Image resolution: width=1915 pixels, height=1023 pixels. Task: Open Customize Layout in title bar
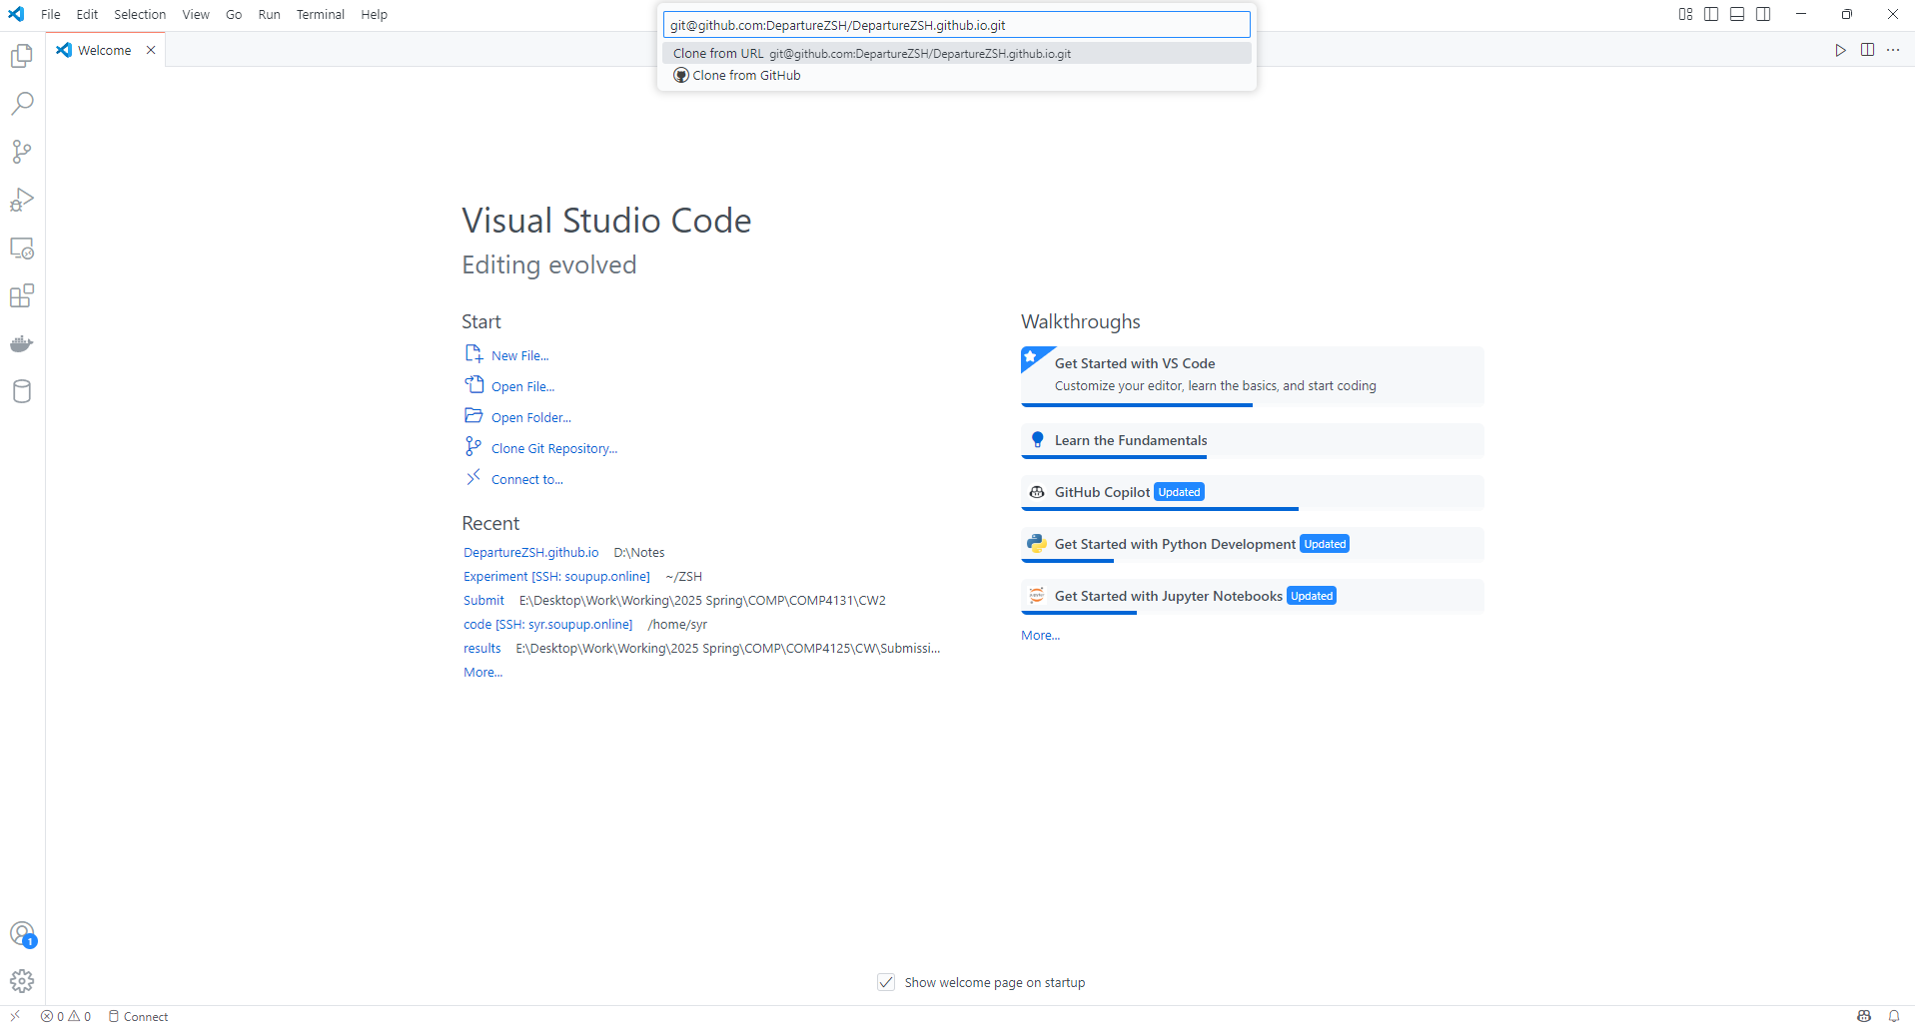tap(1685, 14)
